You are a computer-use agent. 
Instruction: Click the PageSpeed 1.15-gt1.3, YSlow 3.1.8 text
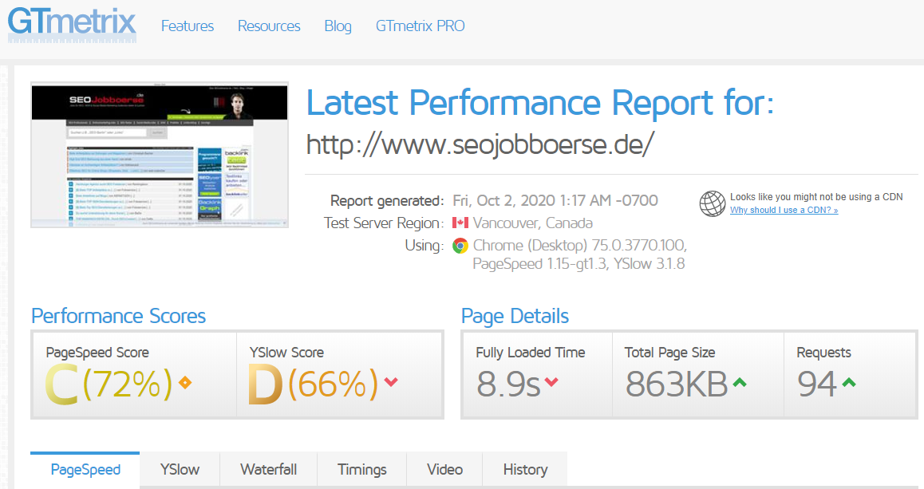click(x=578, y=264)
